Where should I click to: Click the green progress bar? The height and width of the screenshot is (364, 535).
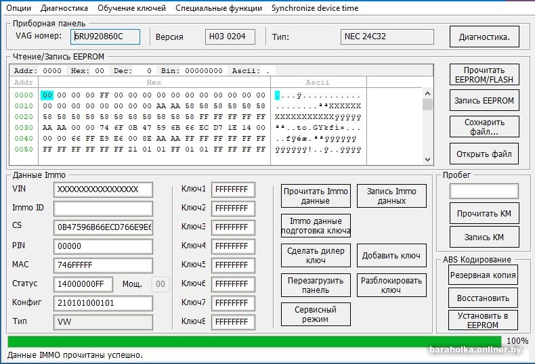point(254,342)
